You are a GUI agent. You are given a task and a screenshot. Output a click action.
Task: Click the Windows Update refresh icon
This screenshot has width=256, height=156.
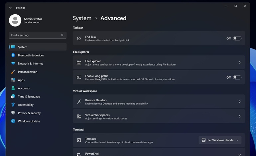click(x=13, y=121)
